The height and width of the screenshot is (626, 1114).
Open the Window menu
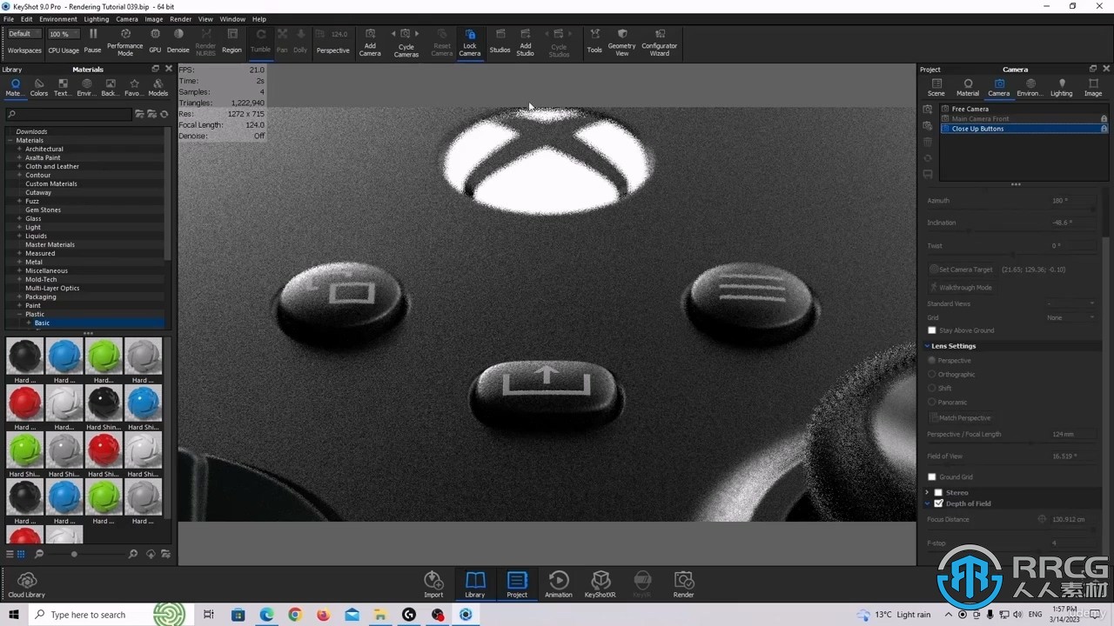pos(232,19)
